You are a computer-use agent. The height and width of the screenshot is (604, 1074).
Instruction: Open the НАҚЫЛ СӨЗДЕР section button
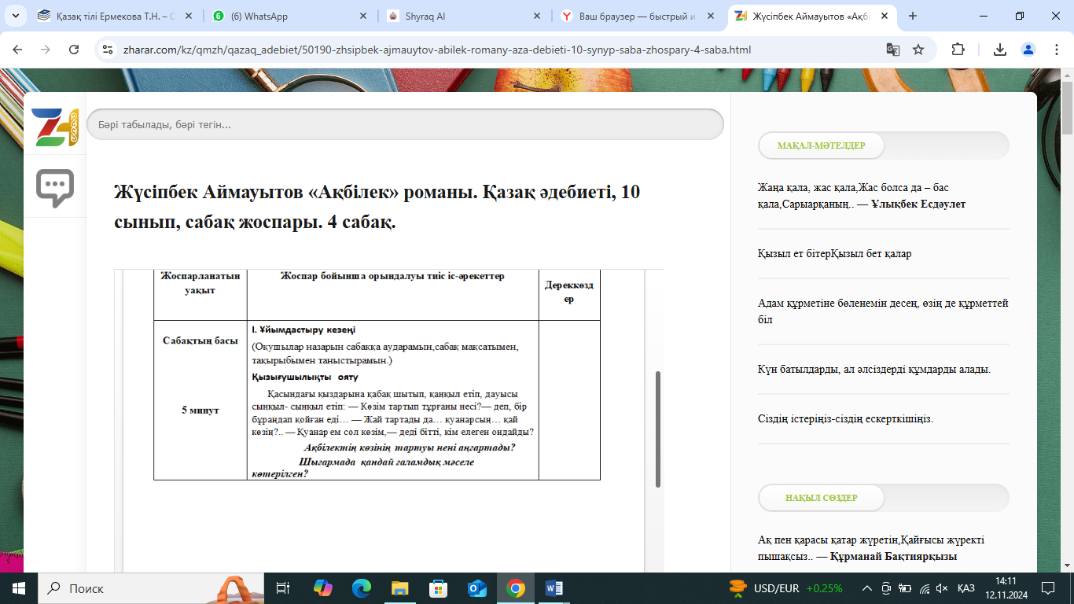(821, 498)
